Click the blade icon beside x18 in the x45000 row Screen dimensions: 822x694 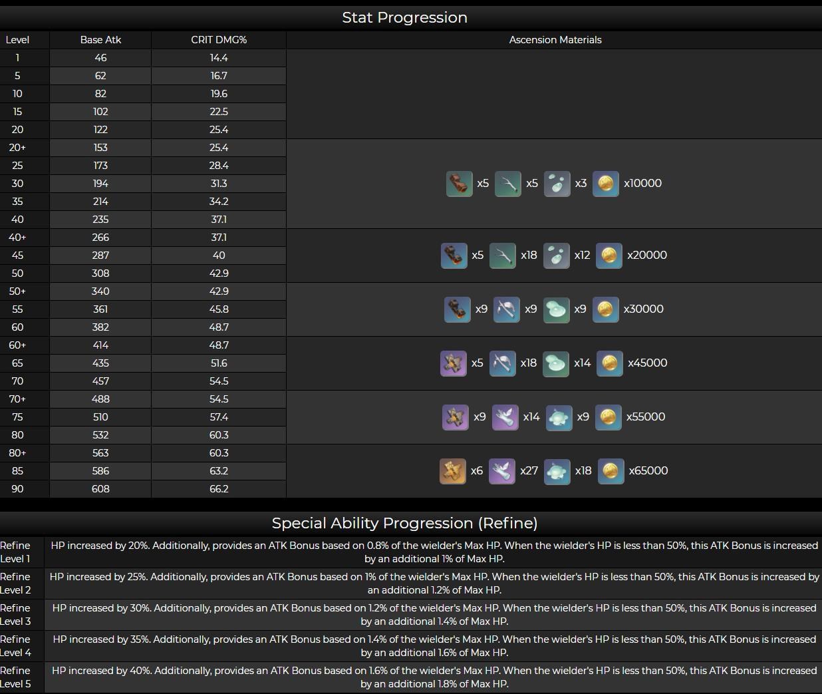click(x=503, y=363)
